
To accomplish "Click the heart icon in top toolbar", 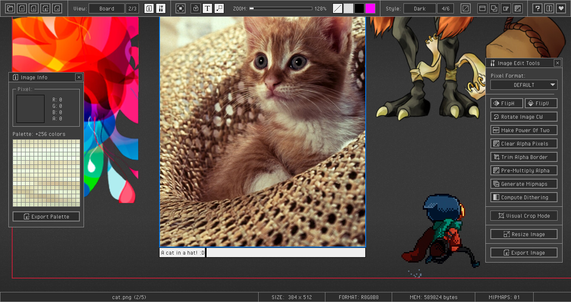I will coord(561,8).
